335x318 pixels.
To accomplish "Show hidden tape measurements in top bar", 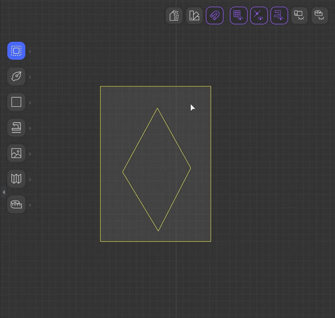I will click(x=320, y=15).
